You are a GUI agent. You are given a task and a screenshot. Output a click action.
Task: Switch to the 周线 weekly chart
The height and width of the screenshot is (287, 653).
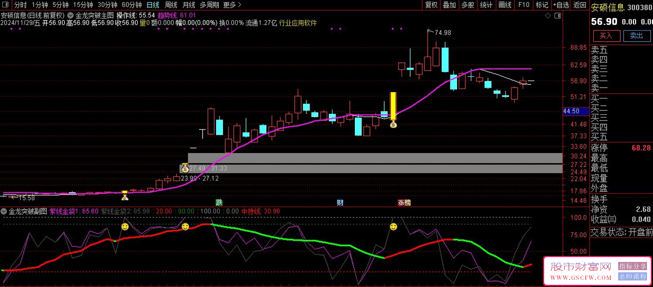coord(171,5)
